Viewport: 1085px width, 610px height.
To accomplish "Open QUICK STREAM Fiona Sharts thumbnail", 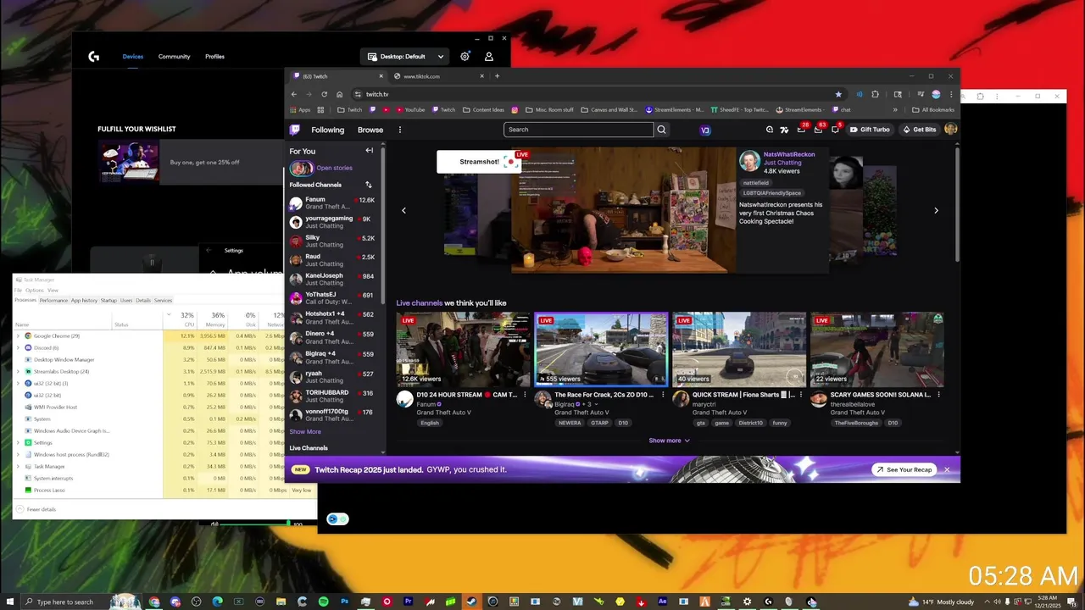I will [x=739, y=350].
